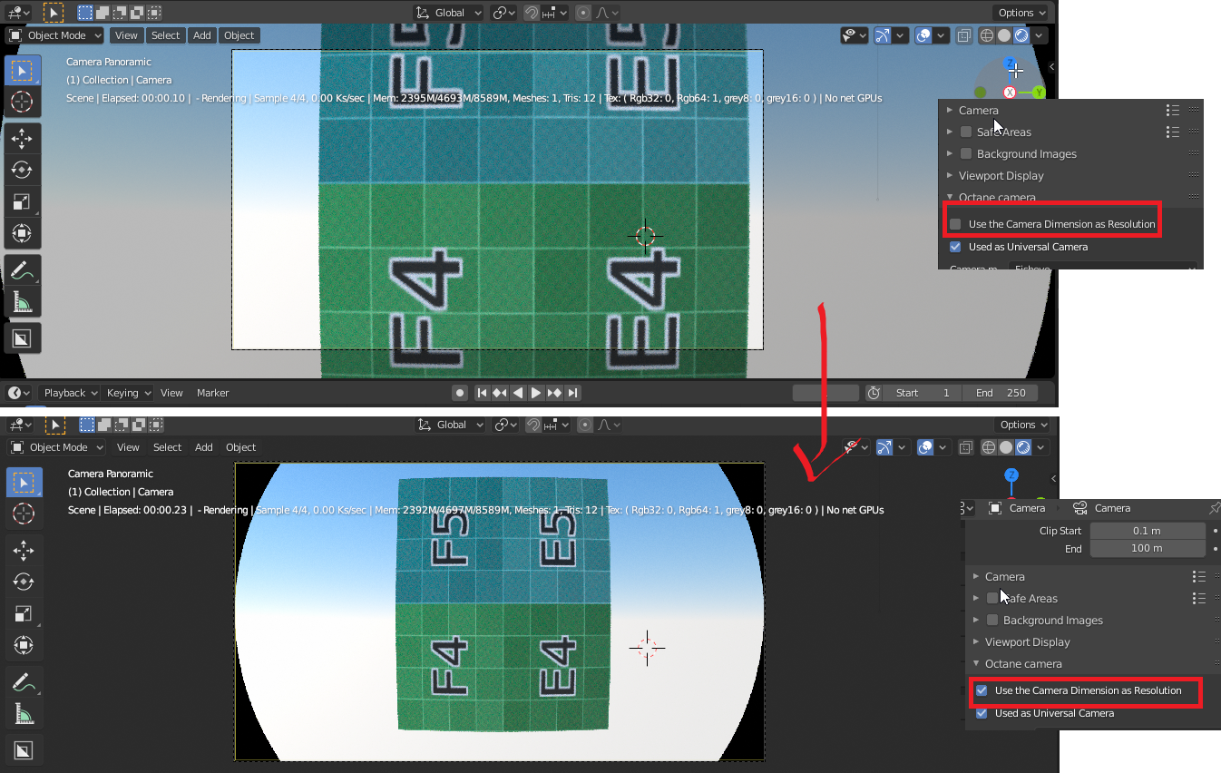Pick the Annotate tool in the upper viewport toolbar

click(23, 270)
